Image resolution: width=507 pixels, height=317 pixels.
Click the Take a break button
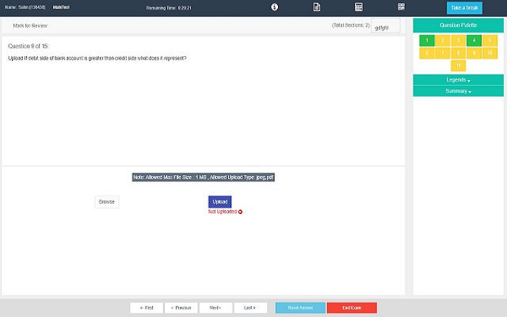click(464, 8)
